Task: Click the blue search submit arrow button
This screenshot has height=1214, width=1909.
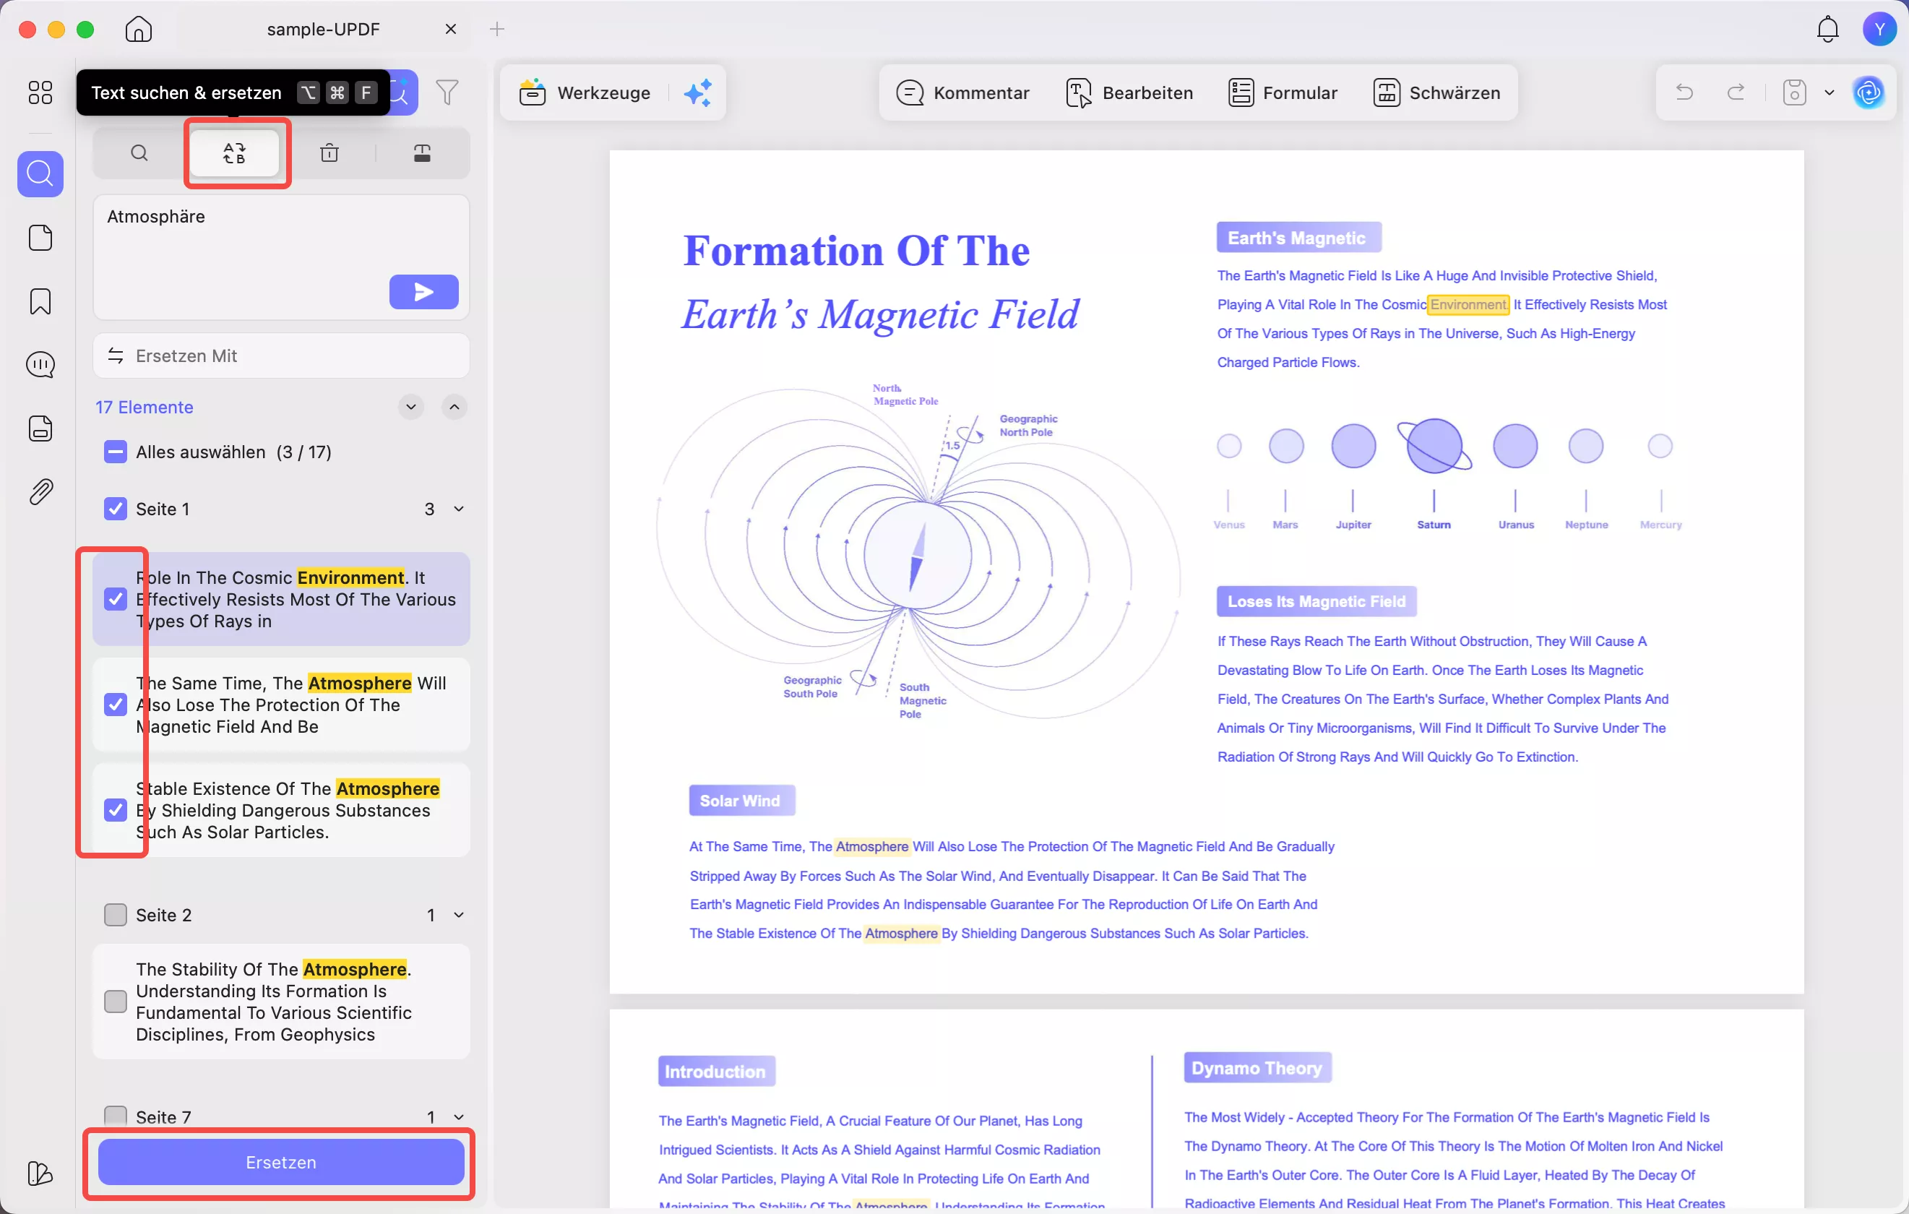Action: pos(423,292)
